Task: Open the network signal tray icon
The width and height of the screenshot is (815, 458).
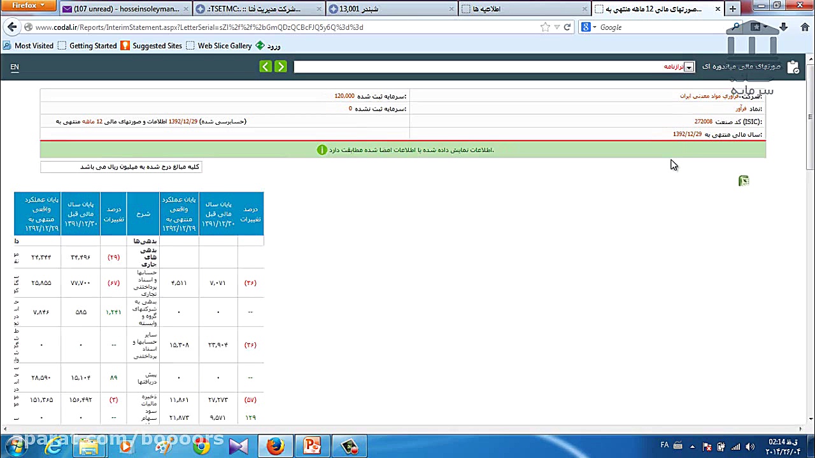Action: coord(736,447)
